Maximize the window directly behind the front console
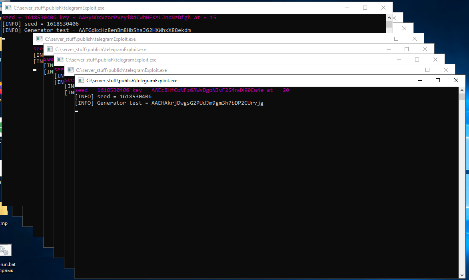Viewport: 469px width, 280px height. (427, 70)
